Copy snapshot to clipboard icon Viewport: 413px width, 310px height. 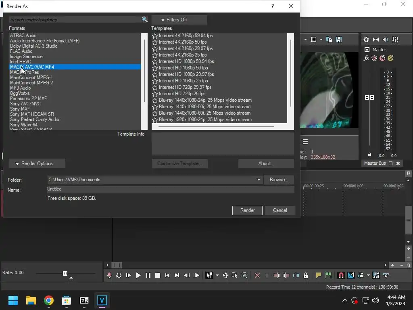(329, 40)
